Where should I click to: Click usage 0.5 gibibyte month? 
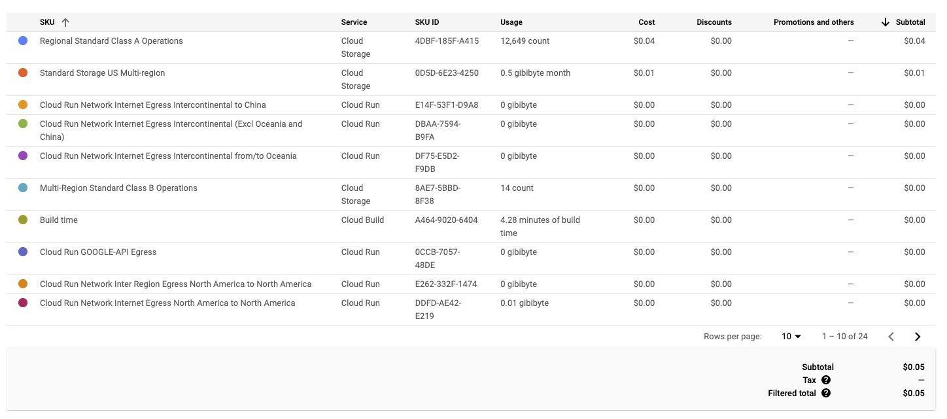(535, 73)
